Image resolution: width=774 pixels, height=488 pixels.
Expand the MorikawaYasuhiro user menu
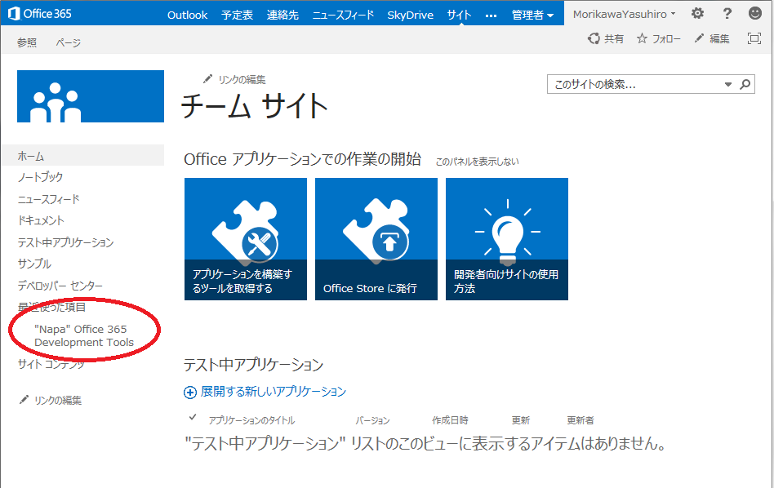[x=624, y=15]
